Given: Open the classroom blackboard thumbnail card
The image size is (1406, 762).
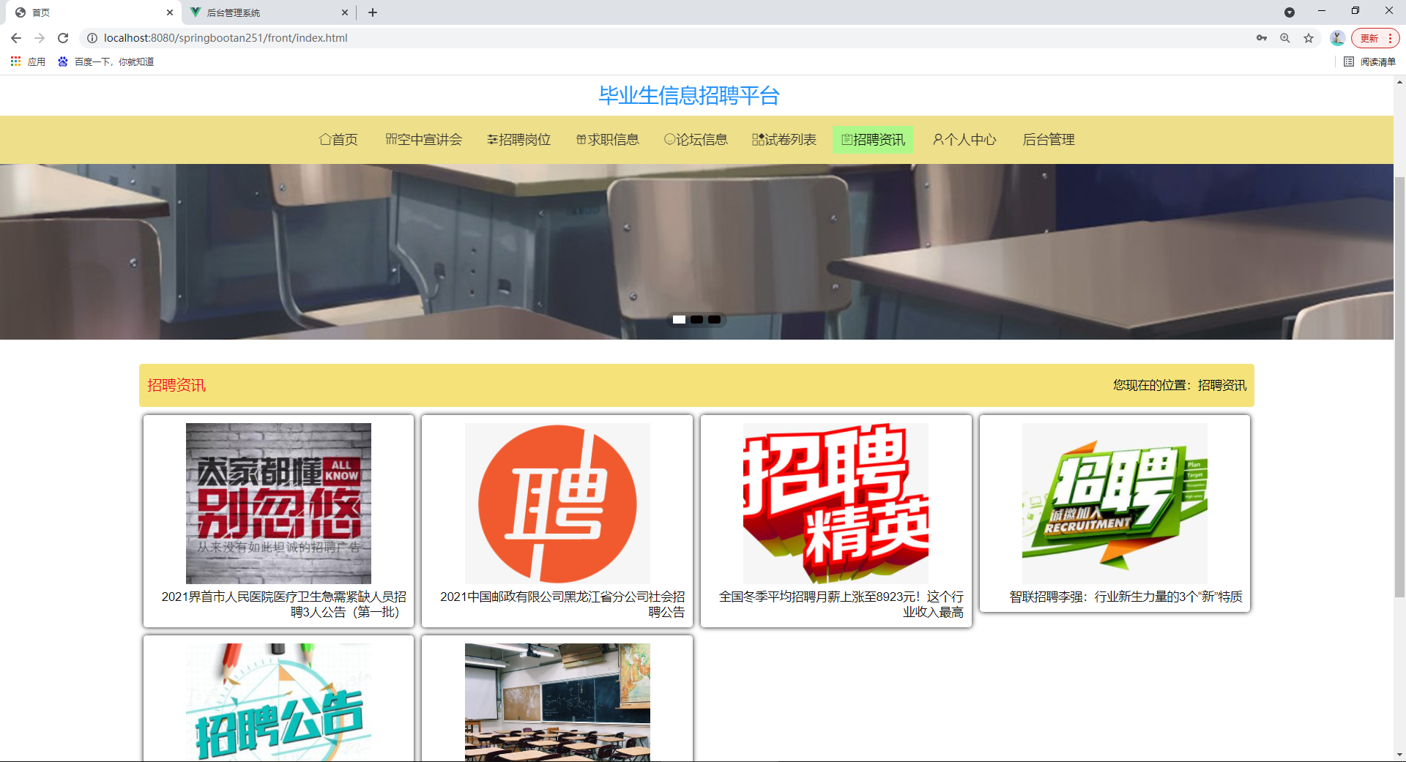Looking at the screenshot, I should point(557,702).
